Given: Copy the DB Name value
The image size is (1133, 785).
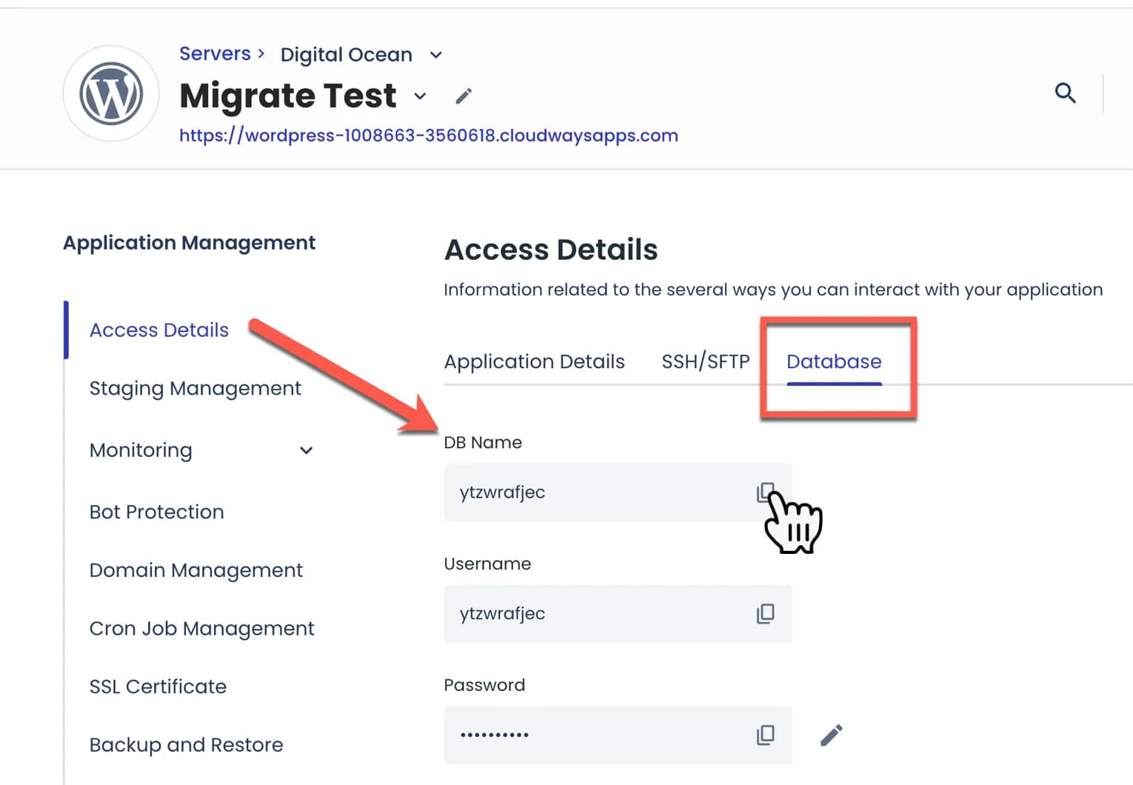Looking at the screenshot, I should point(766,491).
